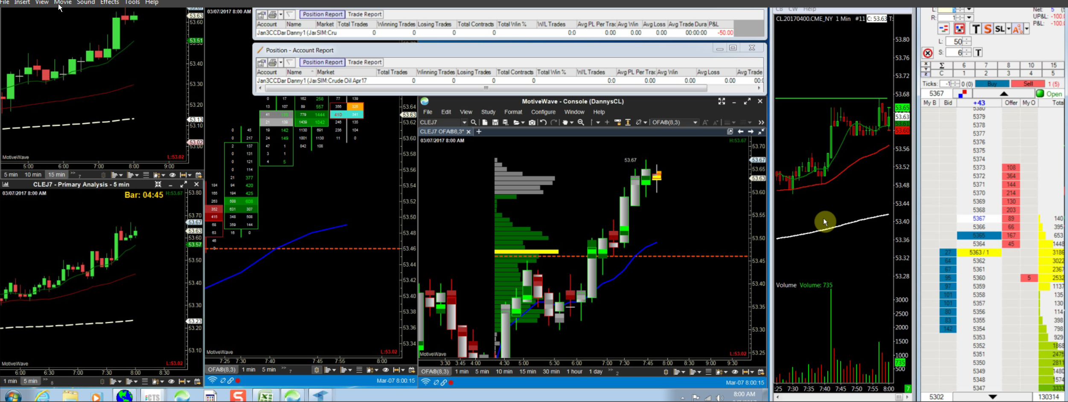
Task: Open the Configure menu in MotiveWave Console
Action: (x=543, y=112)
